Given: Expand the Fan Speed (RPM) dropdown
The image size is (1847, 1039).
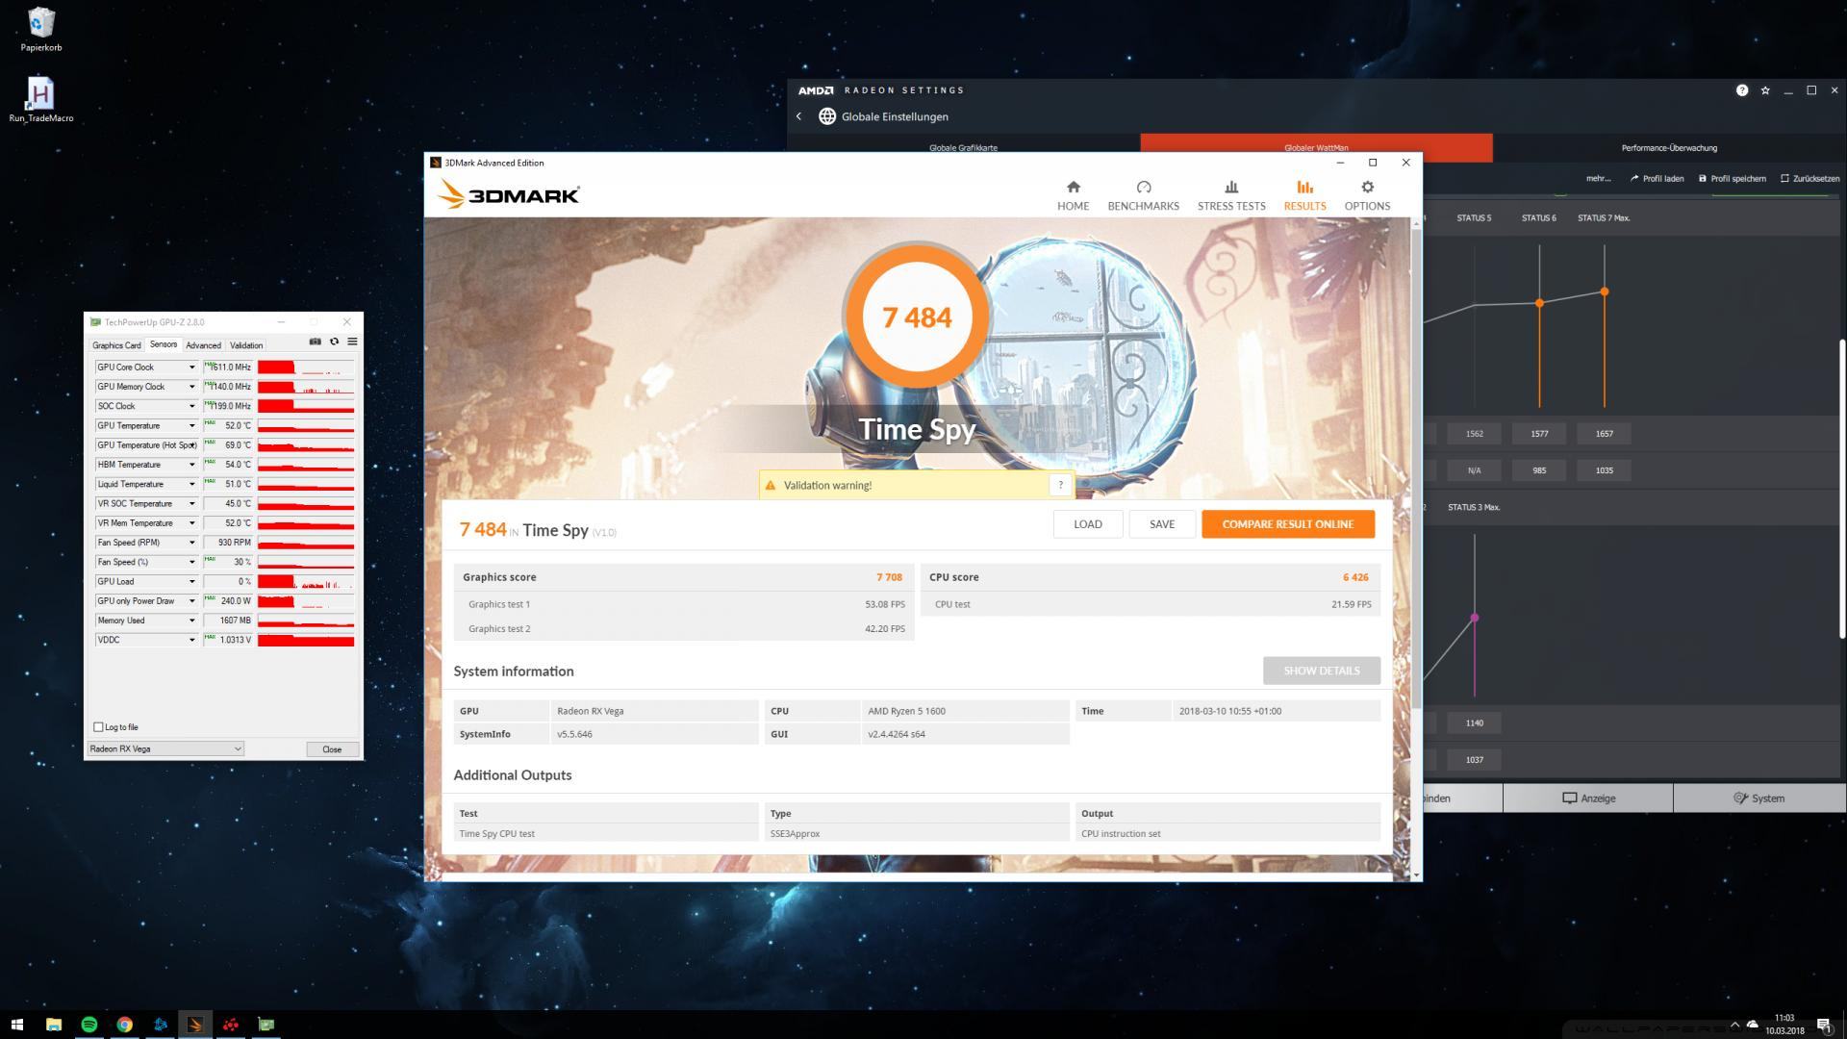Looking at the screenshot, I should 191,543.
